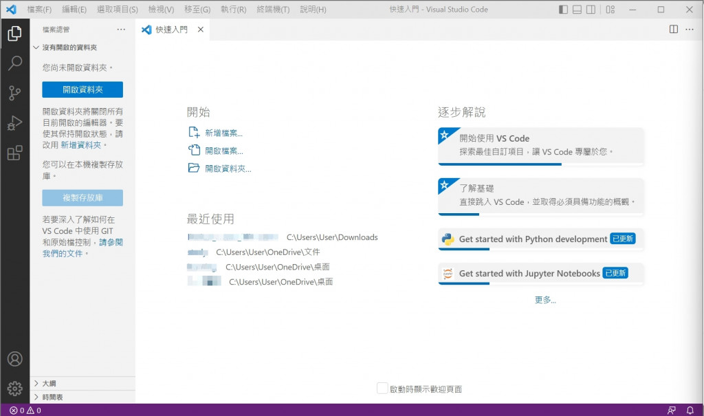The image size is (704, 416).
Task: Open the feedback icon in status bar
Action: [671, 410]
